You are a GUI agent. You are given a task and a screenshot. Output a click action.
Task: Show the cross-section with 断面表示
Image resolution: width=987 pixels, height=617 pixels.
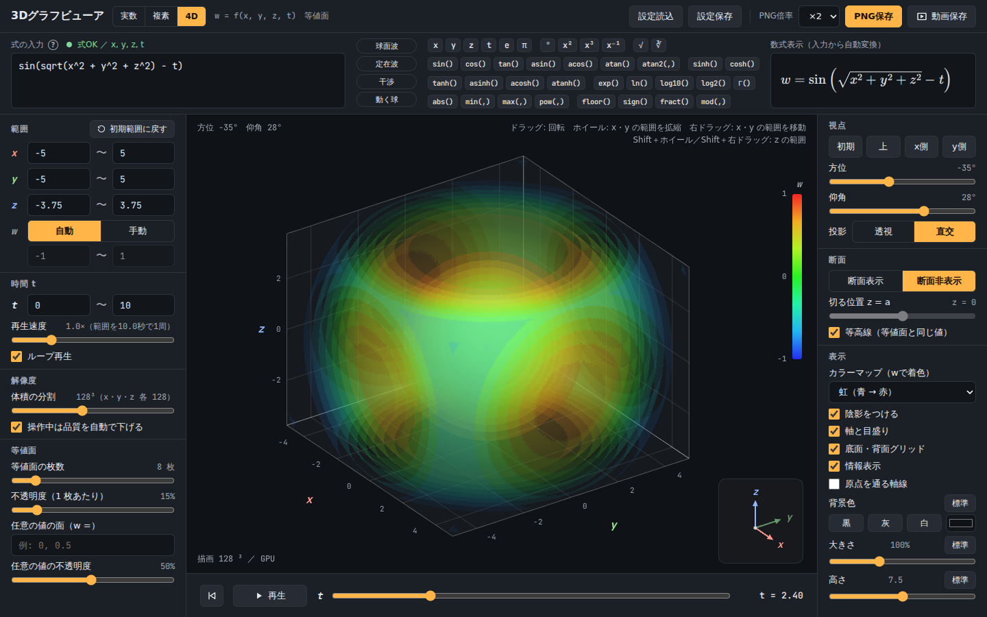866,281
